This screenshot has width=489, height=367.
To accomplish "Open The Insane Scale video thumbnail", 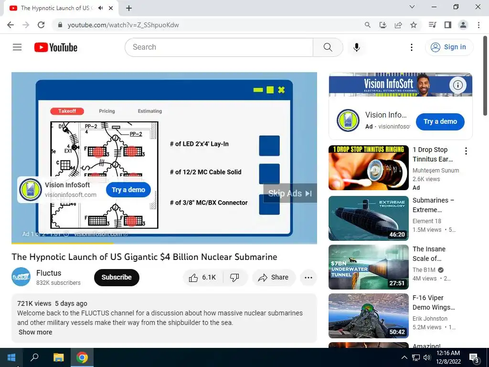I will click(x=368, y=267).
